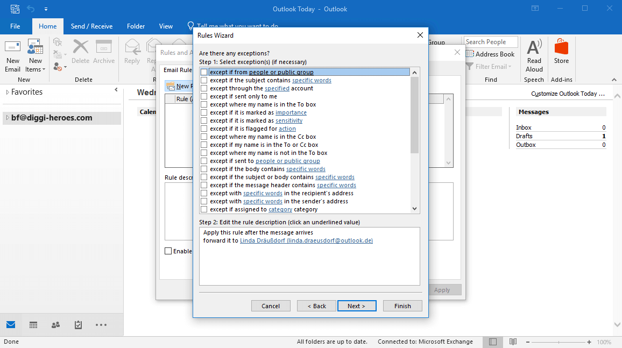The image size is (622, 348).
Task: Open the File menu
Action: pyautogui.click(x=15, y=26)
